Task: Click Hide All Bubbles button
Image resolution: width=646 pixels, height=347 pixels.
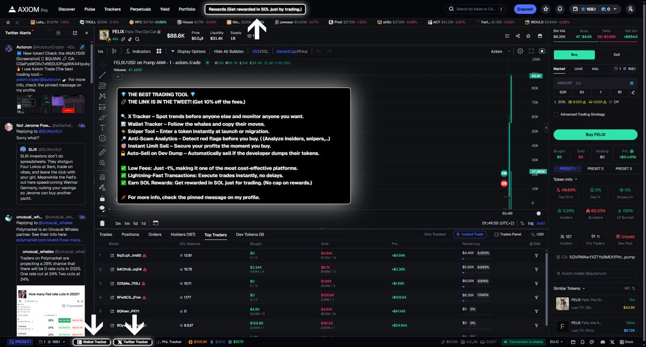Action: coord(229,51)
